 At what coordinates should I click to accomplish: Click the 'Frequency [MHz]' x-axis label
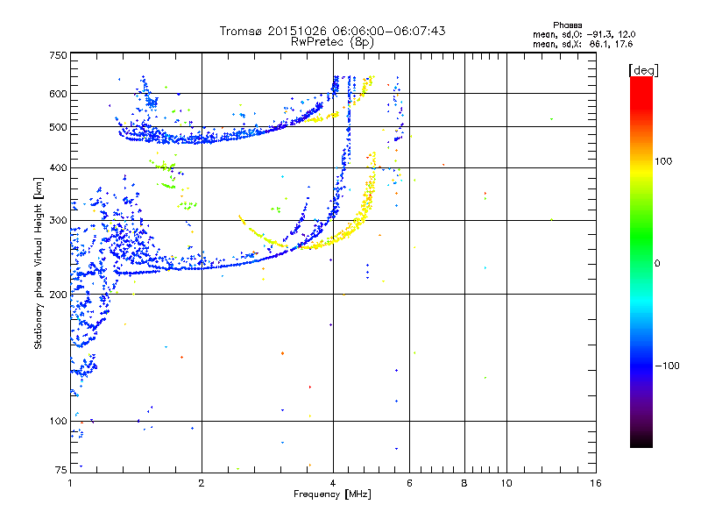coord(332,494)
